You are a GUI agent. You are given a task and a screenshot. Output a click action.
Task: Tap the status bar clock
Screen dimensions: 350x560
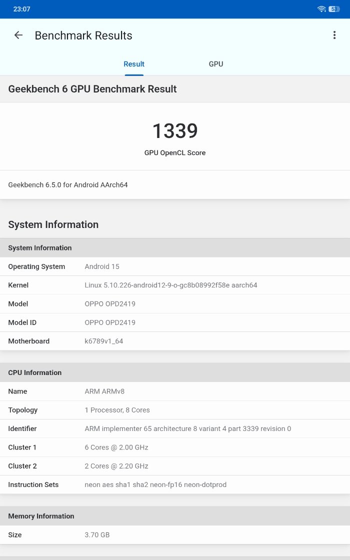point(22,9)
